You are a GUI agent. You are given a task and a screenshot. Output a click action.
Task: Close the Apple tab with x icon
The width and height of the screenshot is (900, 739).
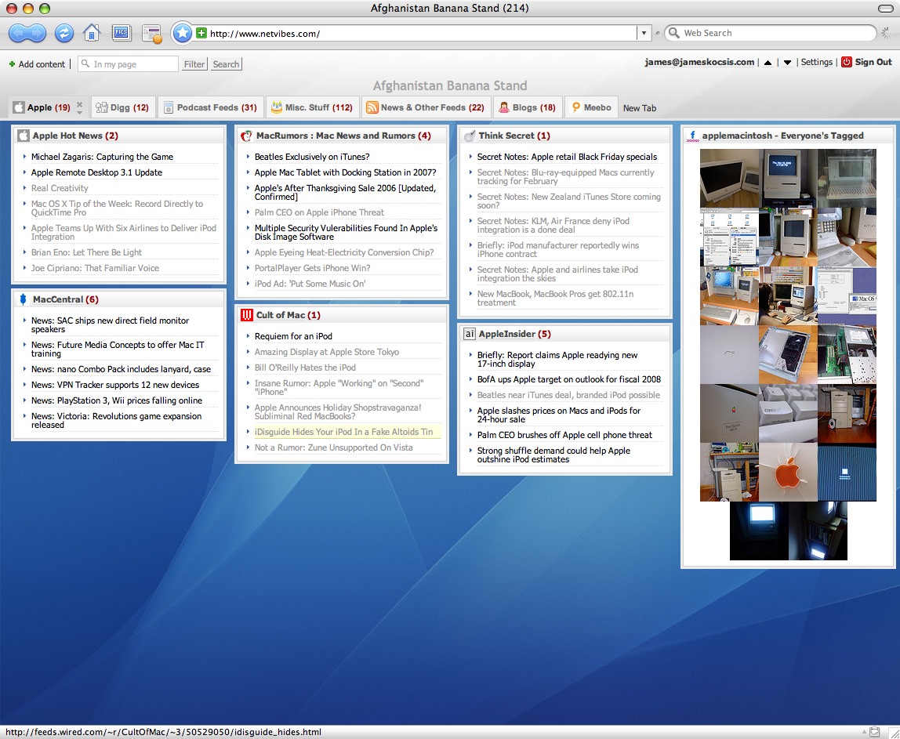tap(80, 106)
